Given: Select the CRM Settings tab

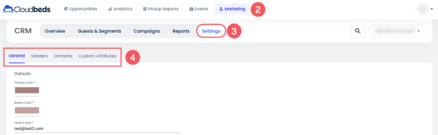Looking at the screenshot, I should pyautogui.click(x=211, y=31).
